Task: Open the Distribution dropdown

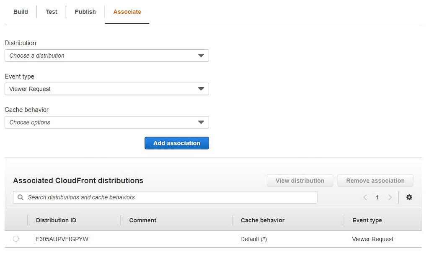Action: coord(107,56)
